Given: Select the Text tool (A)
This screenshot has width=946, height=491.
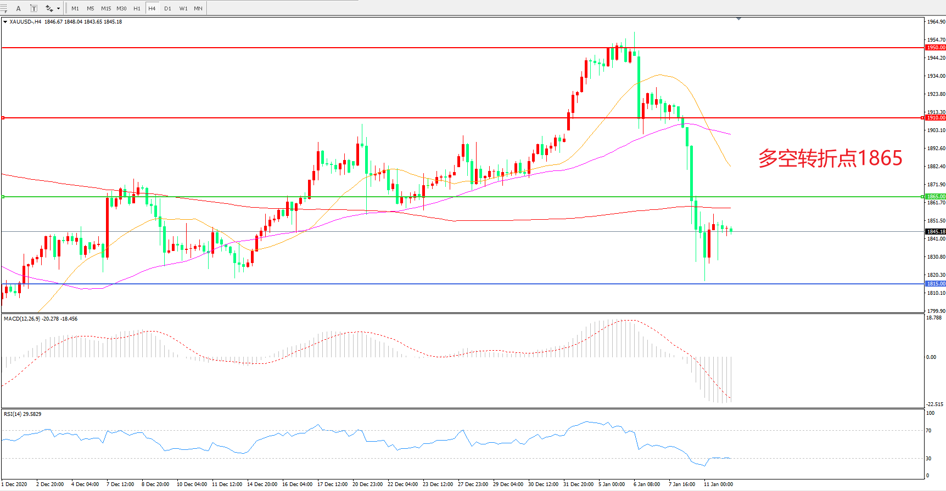Looking at the screenshot, I should [19, 8].
